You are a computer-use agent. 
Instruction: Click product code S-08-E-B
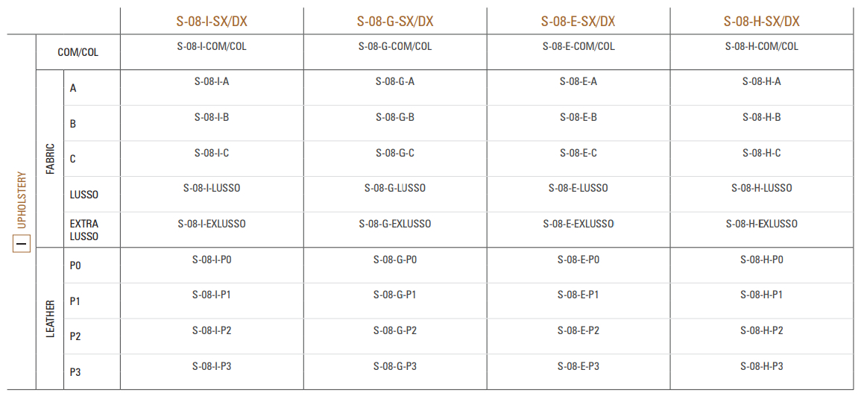[578, 117]
